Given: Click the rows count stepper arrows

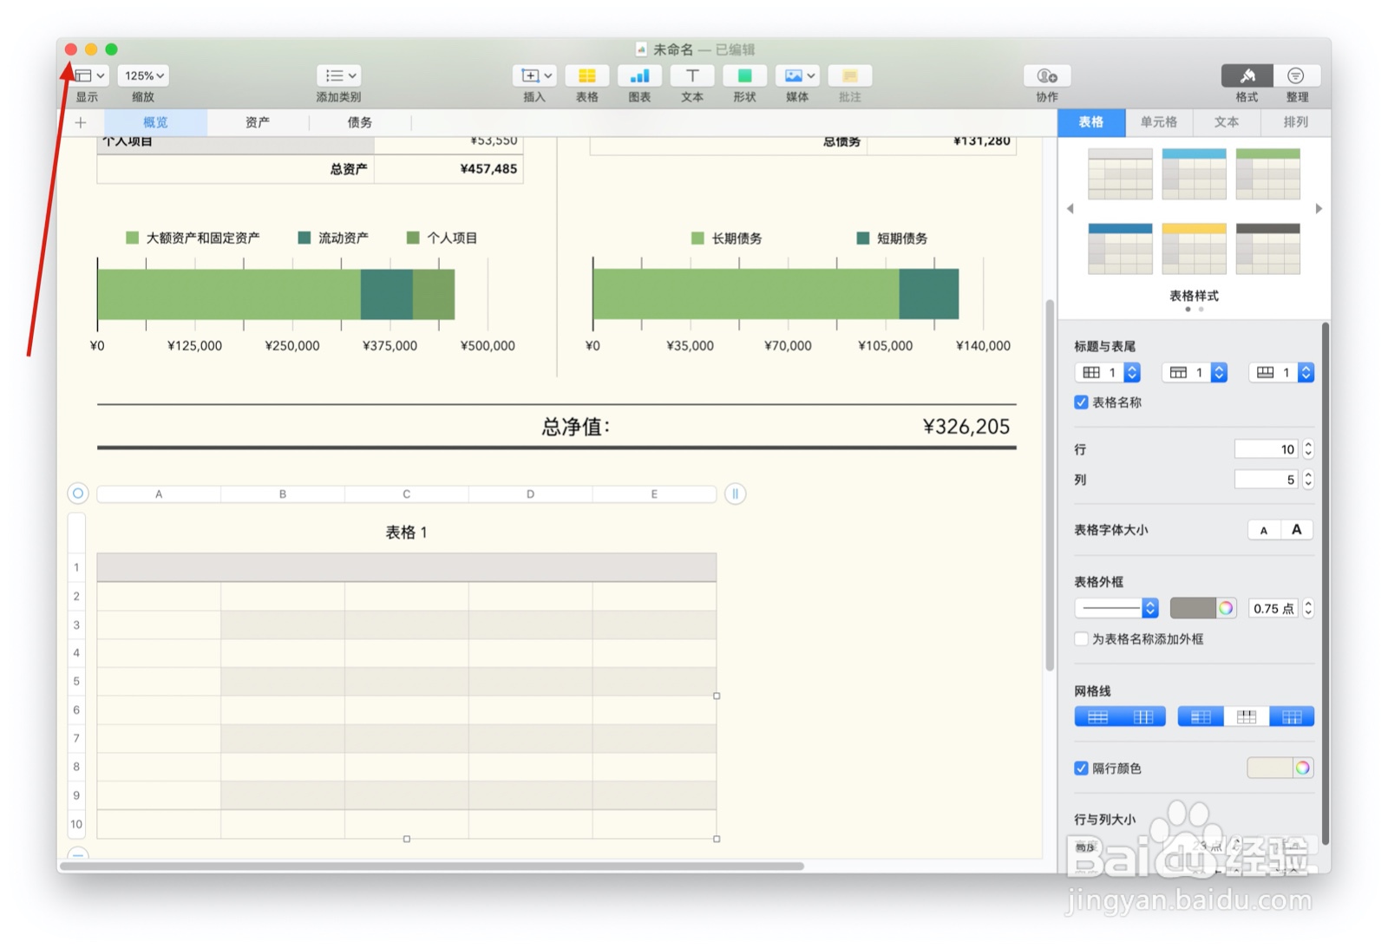Looking at the screenshot, I should pos(1308,449).
